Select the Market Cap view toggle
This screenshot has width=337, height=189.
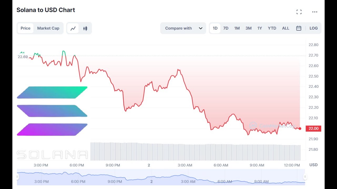coord(48,28)
